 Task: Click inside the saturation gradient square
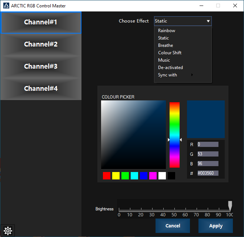pyautogui.click(x=133, y=135)
